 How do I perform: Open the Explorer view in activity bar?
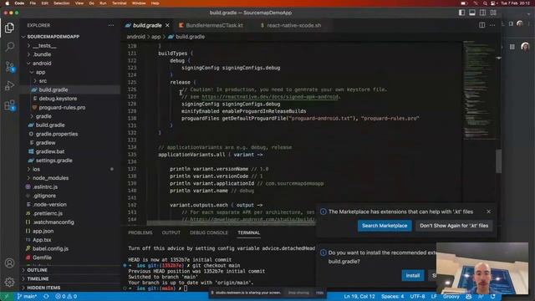(x=9, y=28)
